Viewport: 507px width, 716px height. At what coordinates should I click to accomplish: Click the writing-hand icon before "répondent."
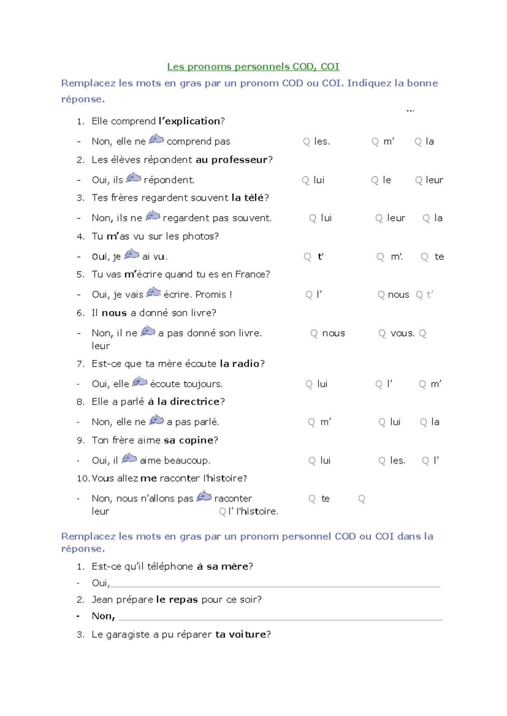tap(133, 177)
